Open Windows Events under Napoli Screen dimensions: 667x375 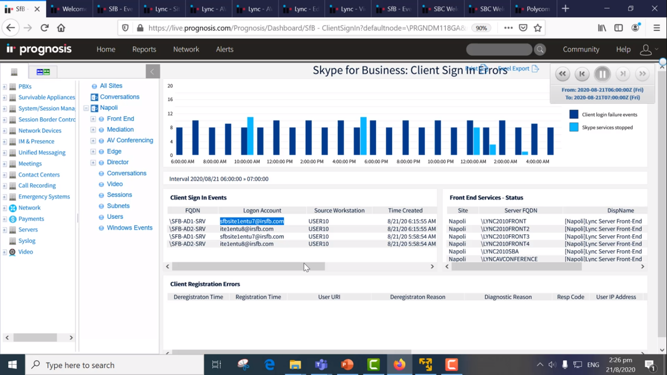tap(130, 228)
